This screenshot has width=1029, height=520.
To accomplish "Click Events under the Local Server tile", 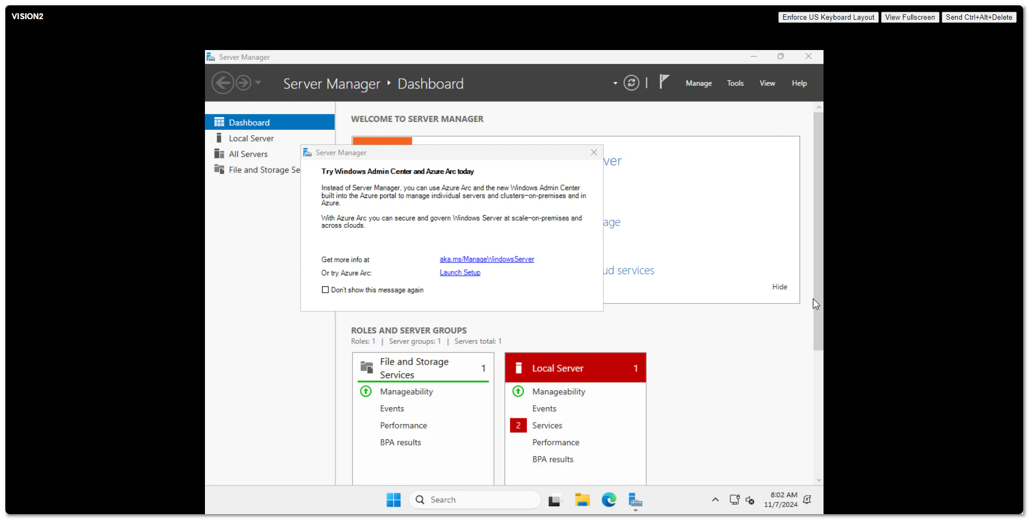I will point(544,409).
